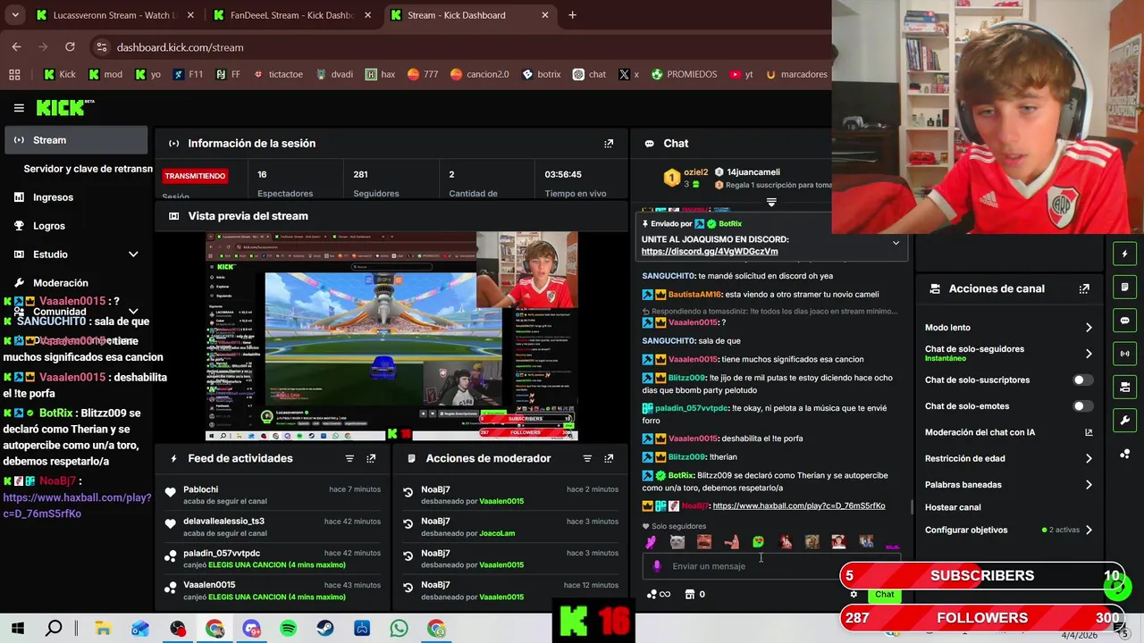1144x643 pixels.
Task: Click the wrench sidebar widget icon
Action: (x=1124, y=420)
